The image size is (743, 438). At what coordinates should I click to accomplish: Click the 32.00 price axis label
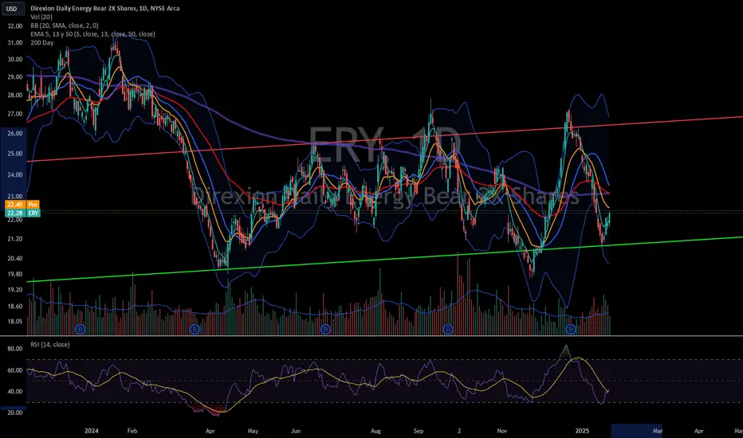pyautogui.click(x=15, y=26)
